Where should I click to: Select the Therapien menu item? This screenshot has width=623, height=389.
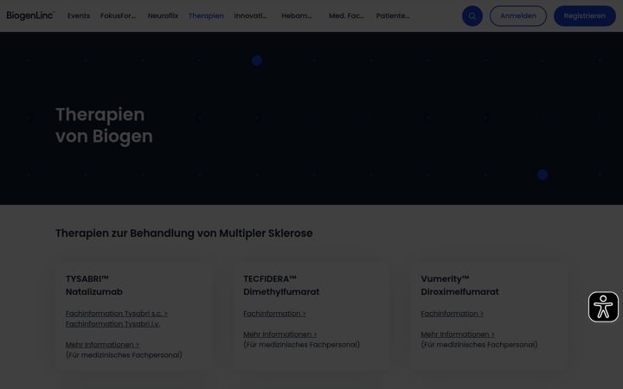point(206,16)
